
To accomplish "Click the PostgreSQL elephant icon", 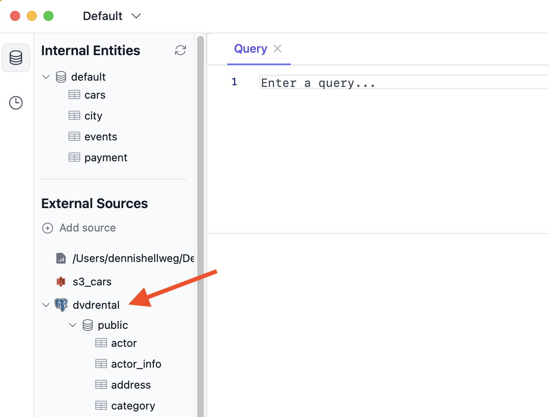I will click(61, 305).
